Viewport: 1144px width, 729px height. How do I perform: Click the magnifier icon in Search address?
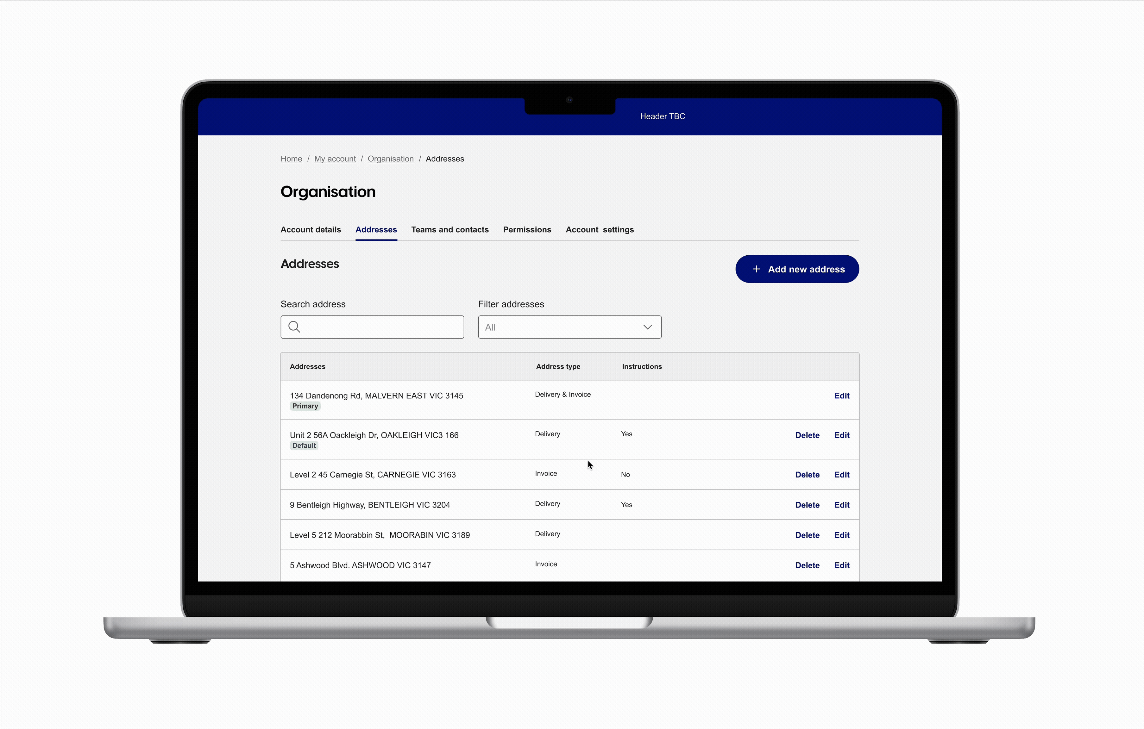click(294, 327)
